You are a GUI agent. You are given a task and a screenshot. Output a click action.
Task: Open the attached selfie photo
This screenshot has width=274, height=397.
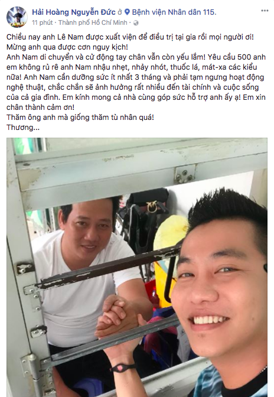(x=137, y=267)
